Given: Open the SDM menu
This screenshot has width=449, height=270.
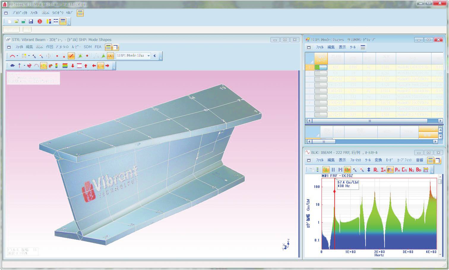Looking at the screenshot, I should (x=88, y=47).
